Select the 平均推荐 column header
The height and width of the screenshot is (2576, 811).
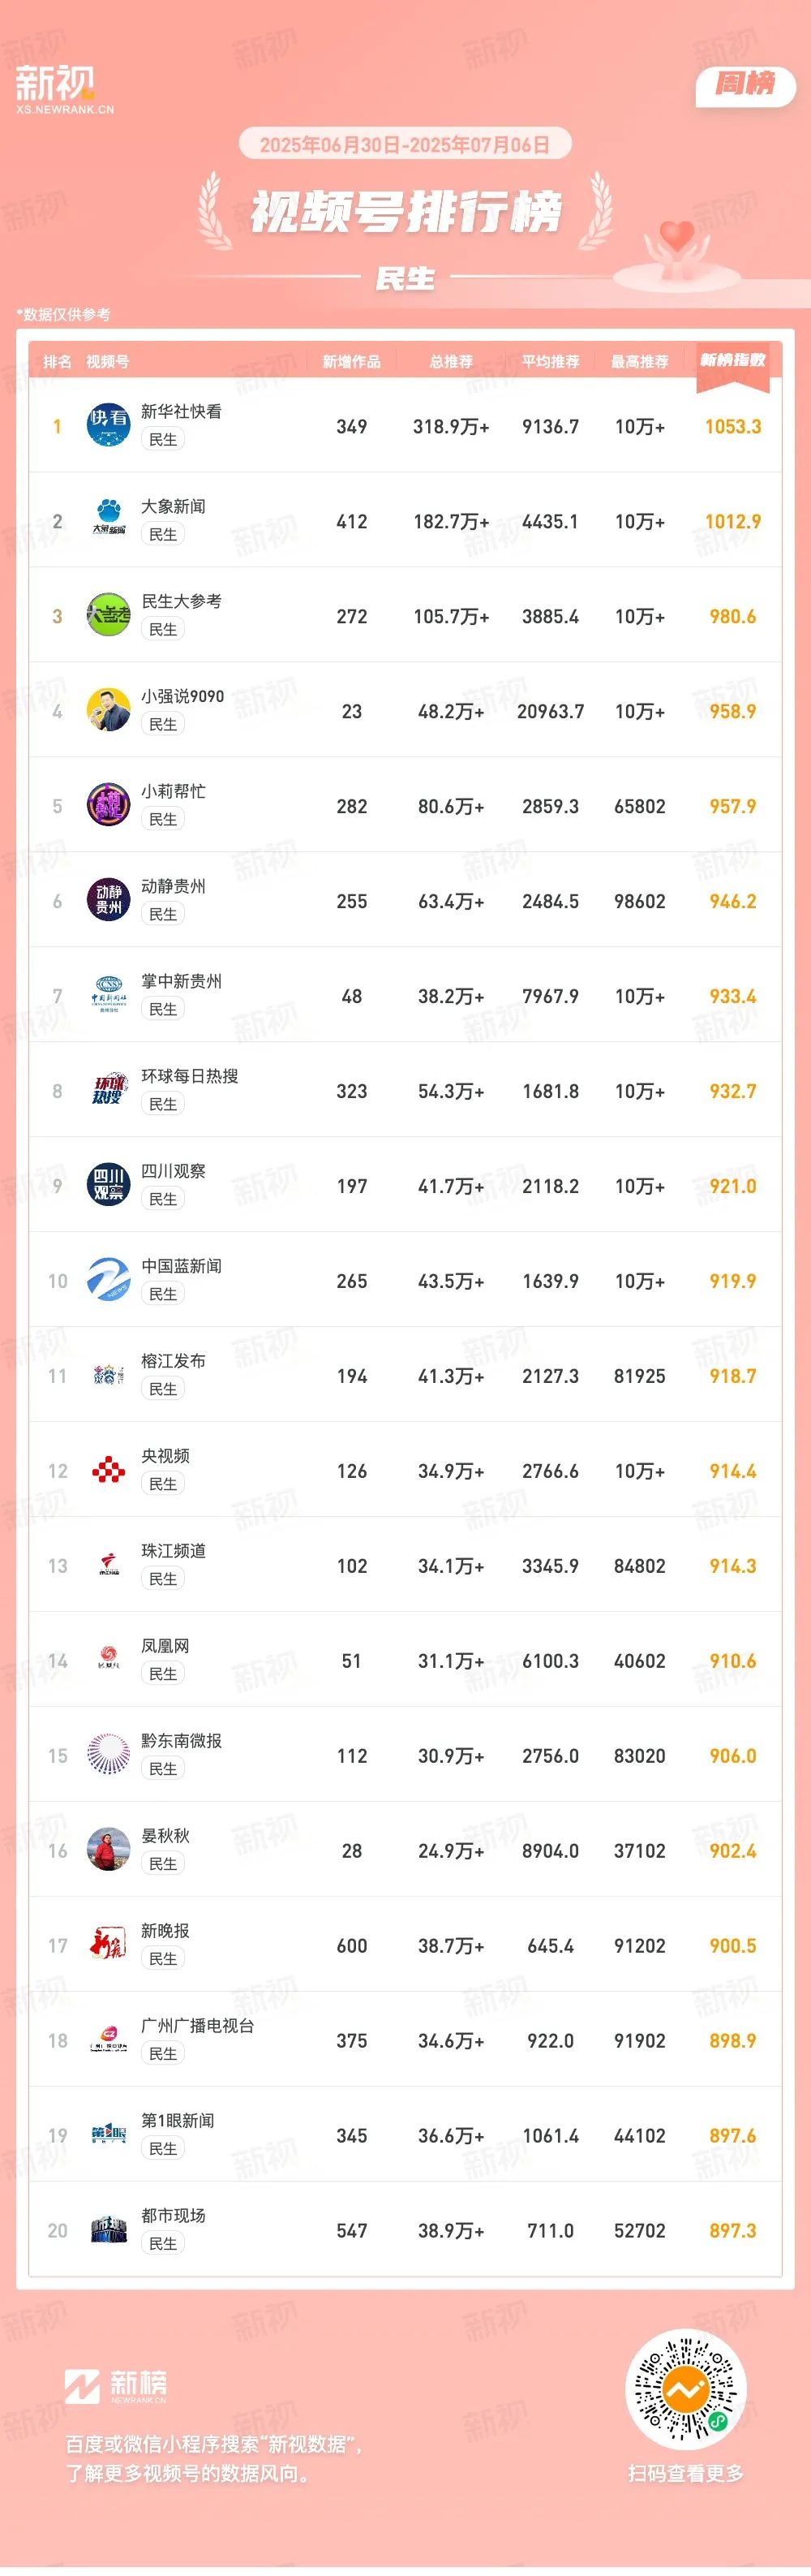(x=551, y=361)
